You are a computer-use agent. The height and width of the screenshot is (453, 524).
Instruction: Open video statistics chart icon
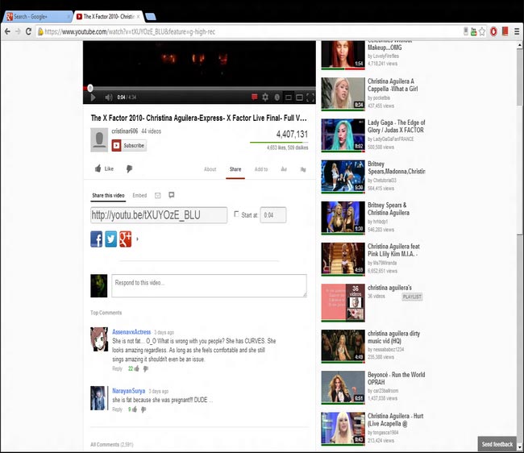(x=284, y=169)
